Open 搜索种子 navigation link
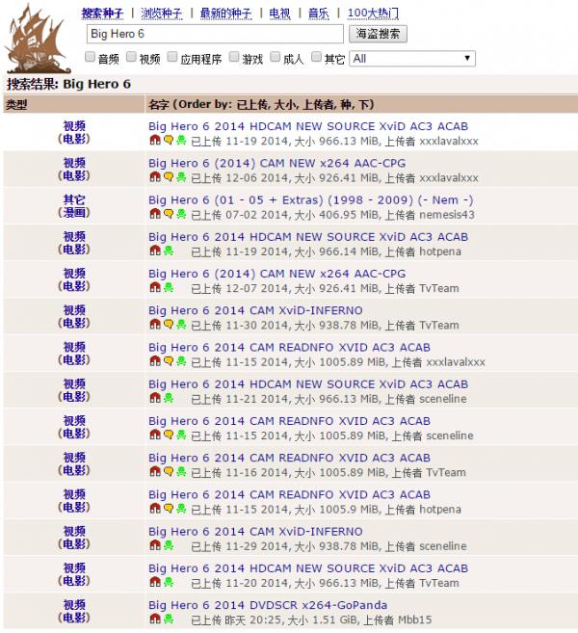The image size is (578, 633). coord(102,13)
